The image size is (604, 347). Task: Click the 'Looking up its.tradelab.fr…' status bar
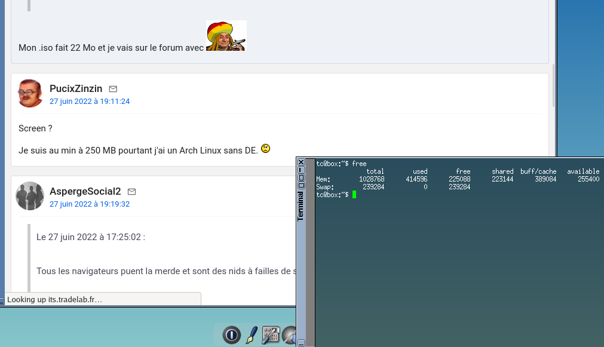pos(103,299)
